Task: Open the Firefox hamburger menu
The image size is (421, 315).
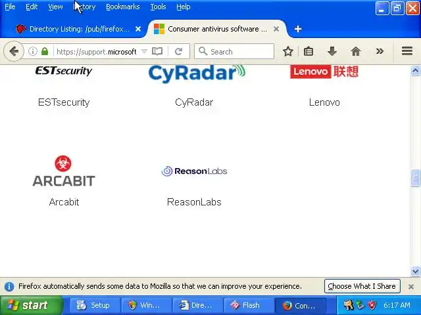Action: (407, 51)
